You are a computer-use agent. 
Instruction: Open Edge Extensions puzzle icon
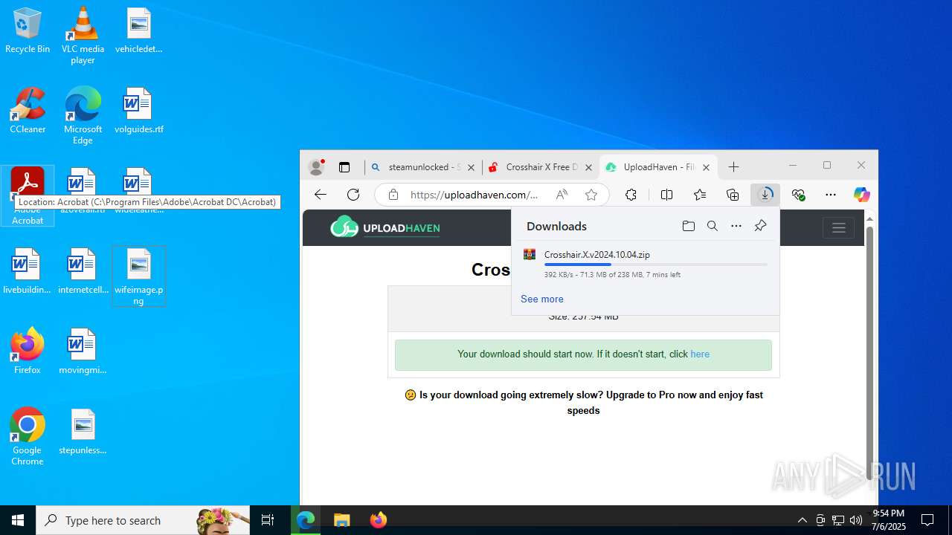click(x=631, y=195)
